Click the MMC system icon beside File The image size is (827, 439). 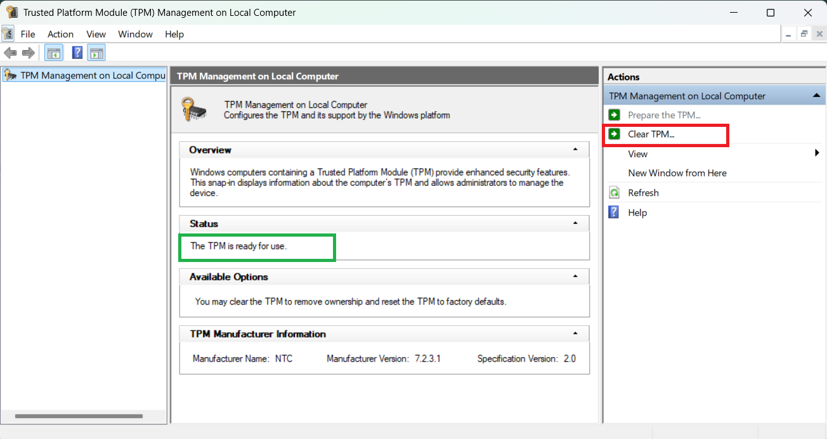8,34
